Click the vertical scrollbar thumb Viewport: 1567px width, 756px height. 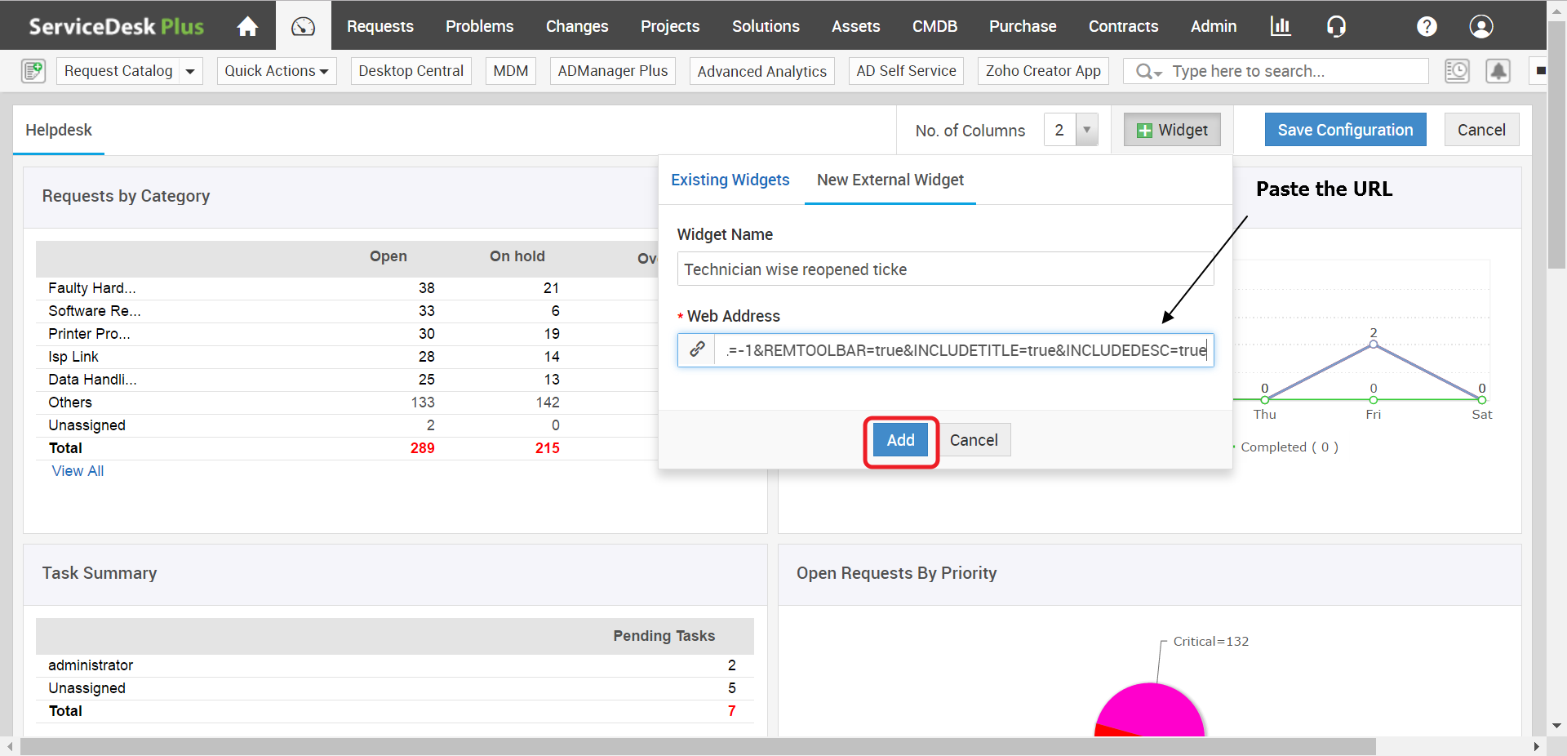(1557, 145)
